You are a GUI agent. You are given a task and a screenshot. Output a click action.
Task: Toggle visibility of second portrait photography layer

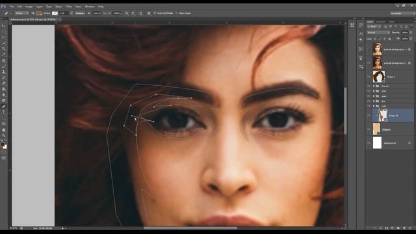[x=369, y=63]
